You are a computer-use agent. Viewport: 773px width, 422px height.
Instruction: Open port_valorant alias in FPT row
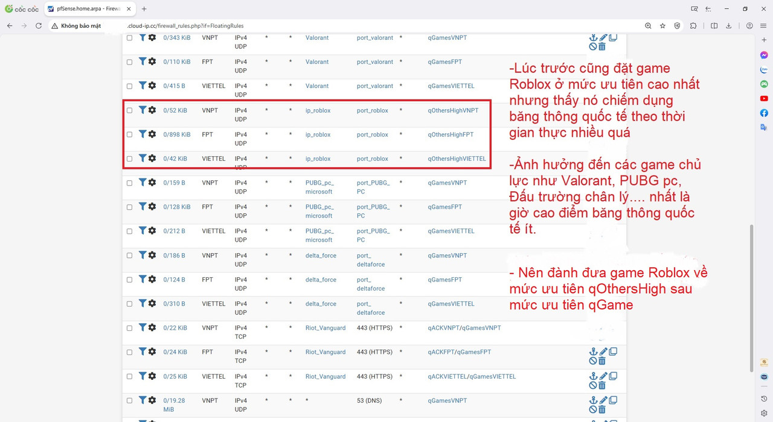pos(375,61)
